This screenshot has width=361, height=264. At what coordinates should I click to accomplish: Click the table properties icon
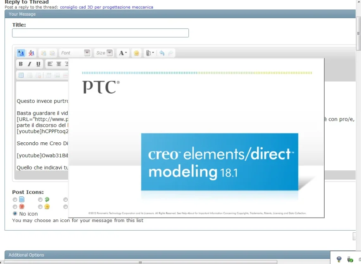pyautogui.click(x=30, y=75)
